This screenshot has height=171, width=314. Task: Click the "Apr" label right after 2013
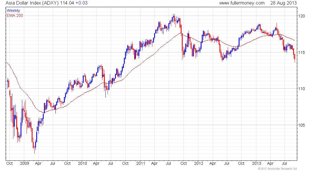(270, 163)
